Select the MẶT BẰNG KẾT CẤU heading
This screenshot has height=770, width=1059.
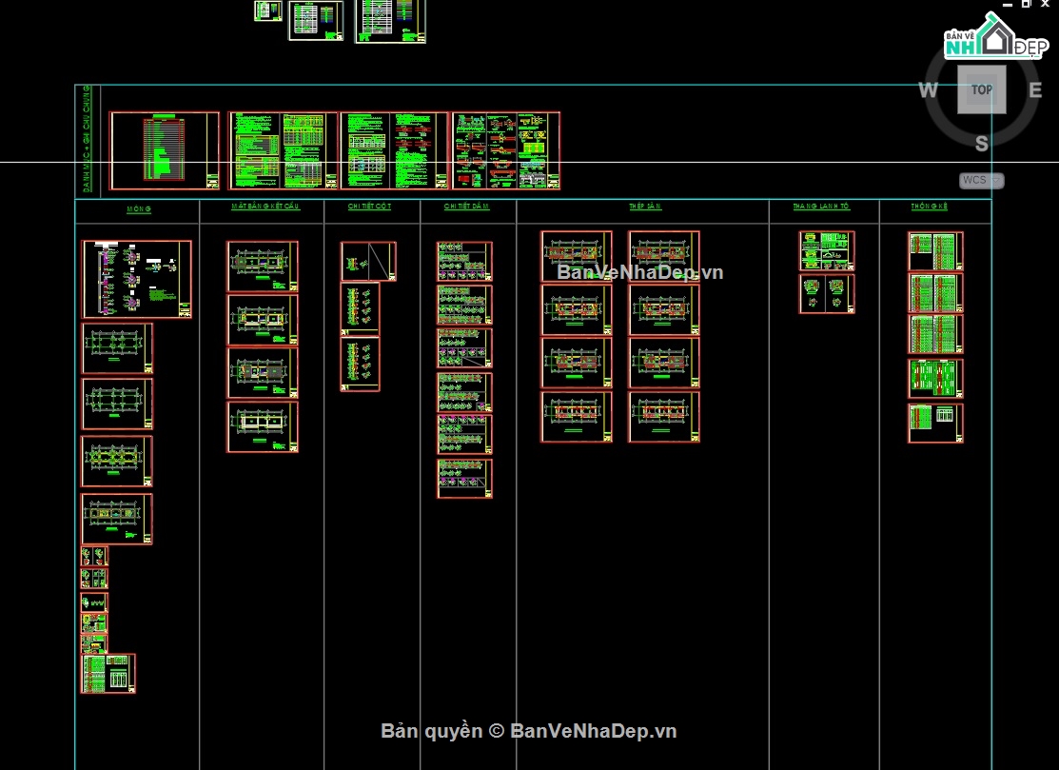pos(265,207)
